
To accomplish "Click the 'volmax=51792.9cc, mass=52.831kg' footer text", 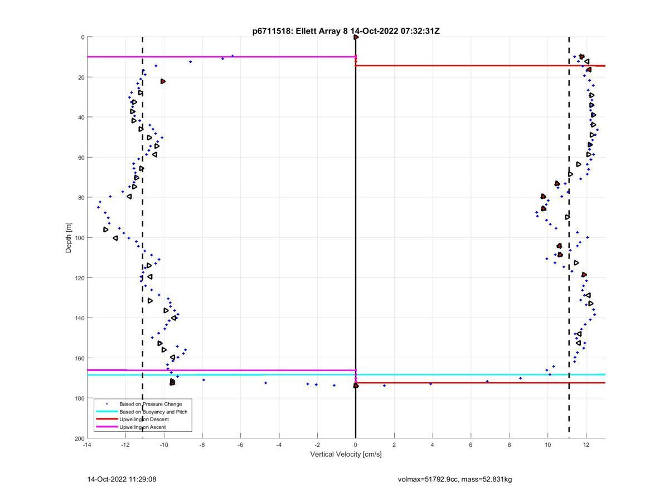I will (455, 479).
